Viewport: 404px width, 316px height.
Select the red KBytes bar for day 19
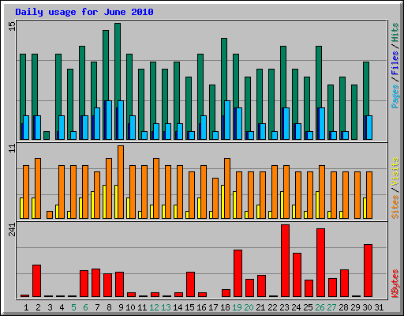tap(238, 273)
